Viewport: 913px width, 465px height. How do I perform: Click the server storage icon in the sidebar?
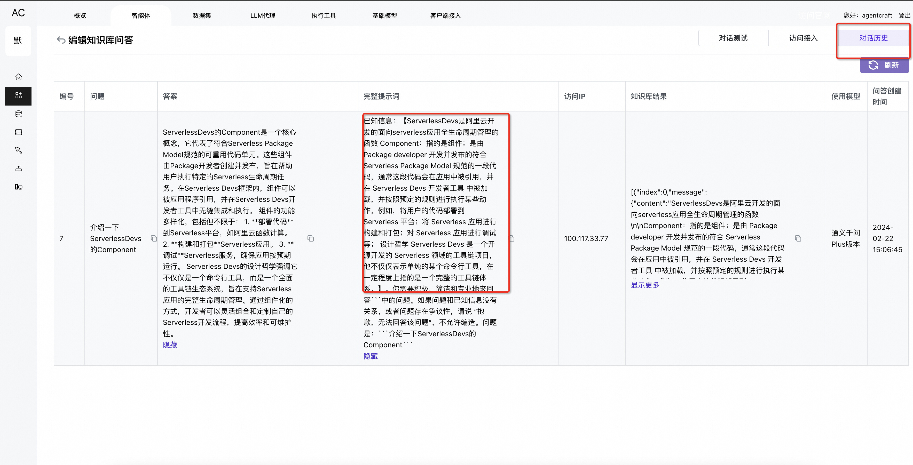(18, 132)
